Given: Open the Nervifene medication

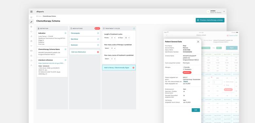Looking at the screenshot, I should point(74,39).
